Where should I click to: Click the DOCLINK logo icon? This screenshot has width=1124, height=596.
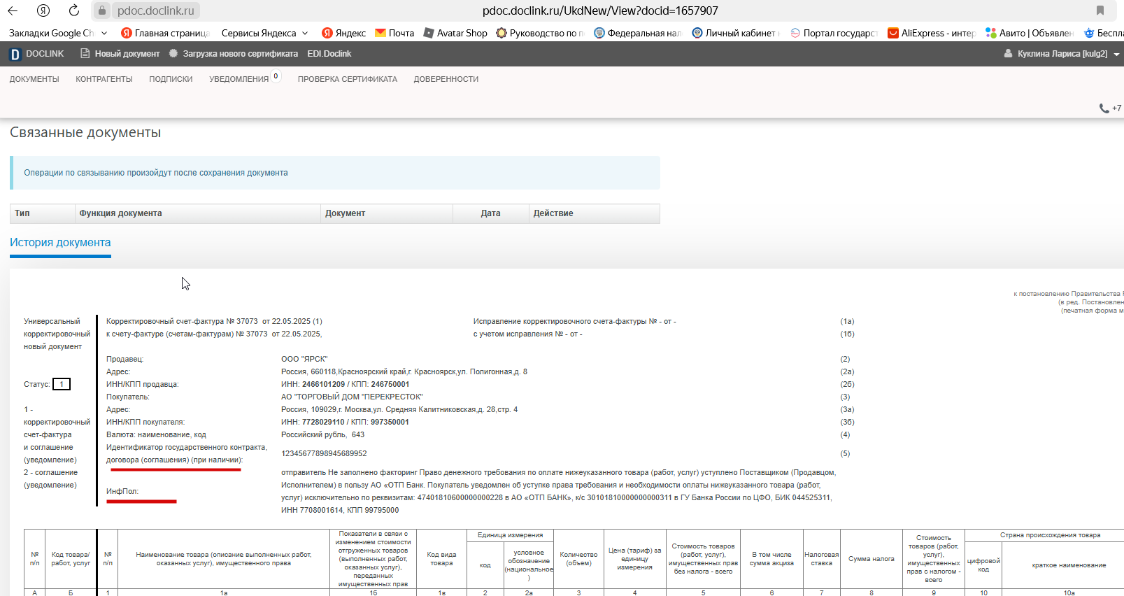[x=15, y=54]
